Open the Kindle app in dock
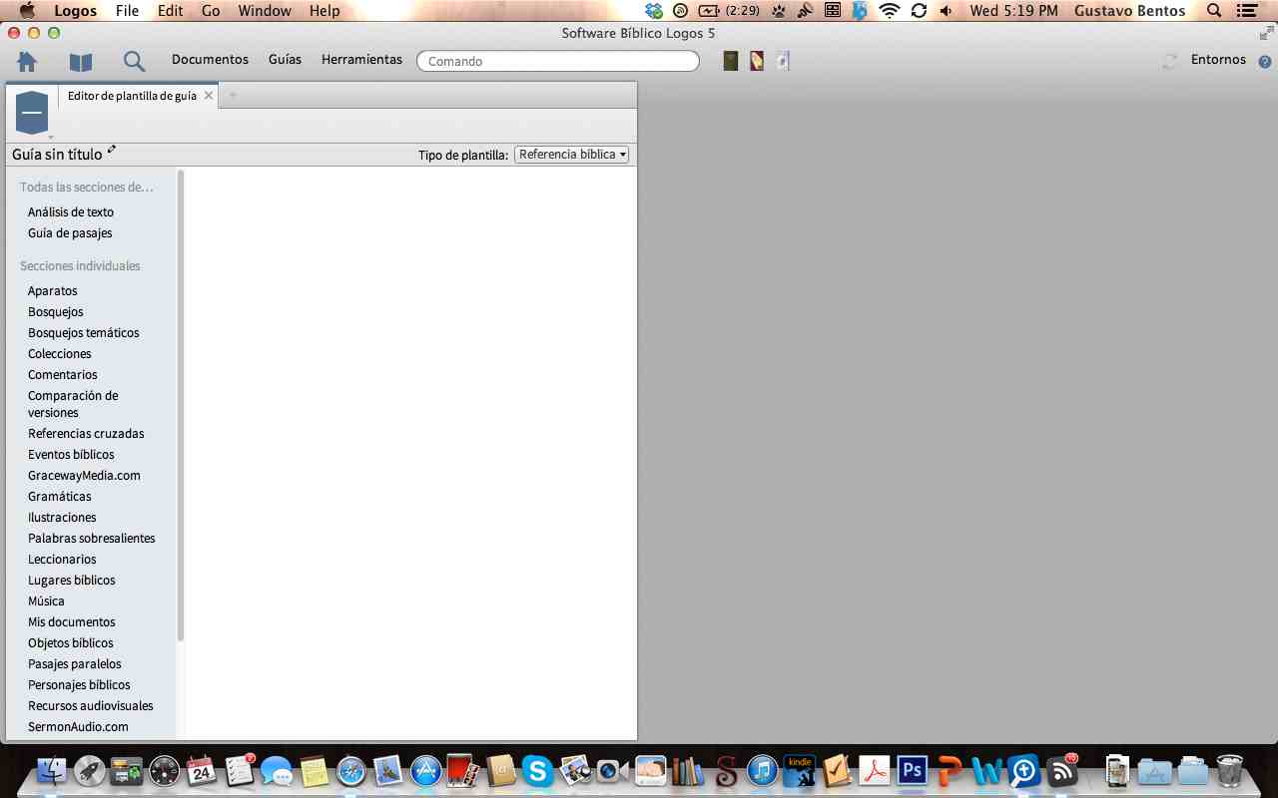1278x798 pixels. click(800, 770)
